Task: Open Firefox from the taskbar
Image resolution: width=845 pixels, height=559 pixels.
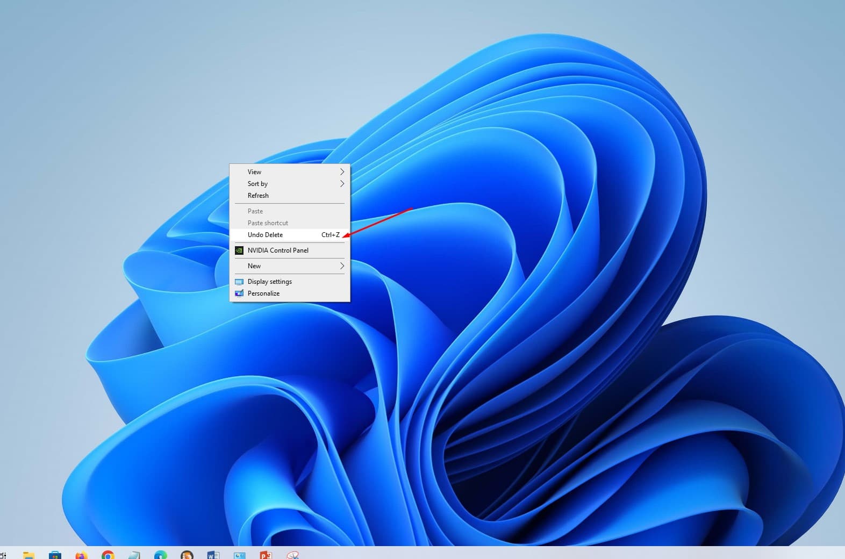Action: 81,555
